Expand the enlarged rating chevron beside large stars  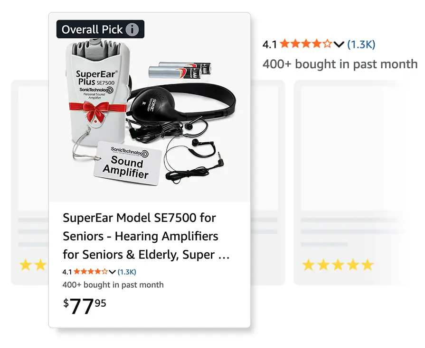339,45
